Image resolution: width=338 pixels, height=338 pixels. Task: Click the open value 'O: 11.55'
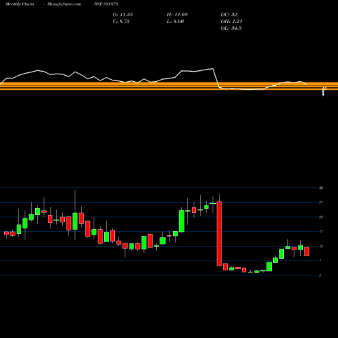(x=122, y=15)
